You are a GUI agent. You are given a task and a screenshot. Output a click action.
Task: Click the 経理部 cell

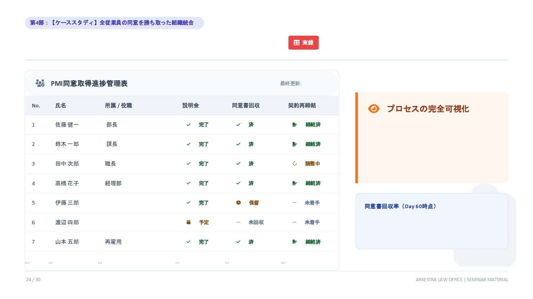113,183
